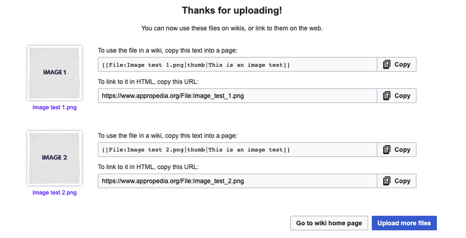
Task: Click copy icon for Image_test_1.png URL
Action: pyautogui.click(x=387, y=96)
